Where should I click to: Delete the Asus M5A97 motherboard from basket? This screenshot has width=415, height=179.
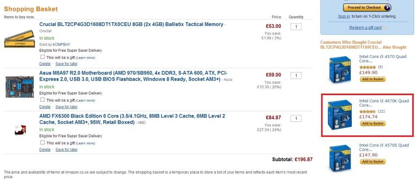tap(45, 107)
